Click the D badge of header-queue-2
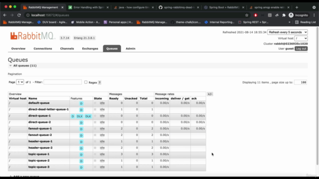 [x=81, y=148]
